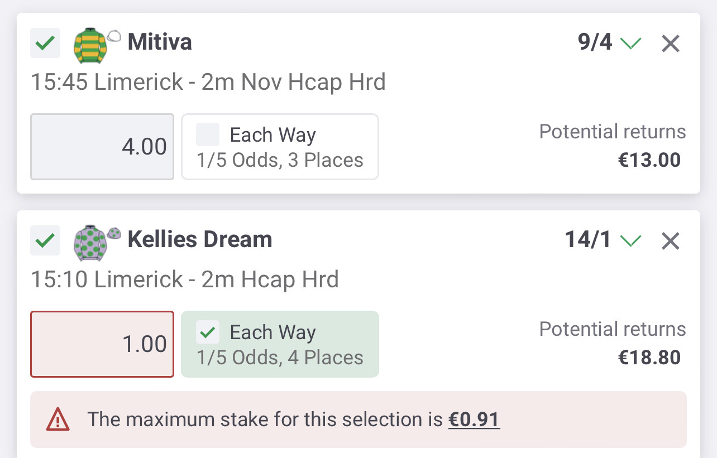Click the red warning triangle icon
This screenshot has height=458, width=717.
click(x=58, y=420)
